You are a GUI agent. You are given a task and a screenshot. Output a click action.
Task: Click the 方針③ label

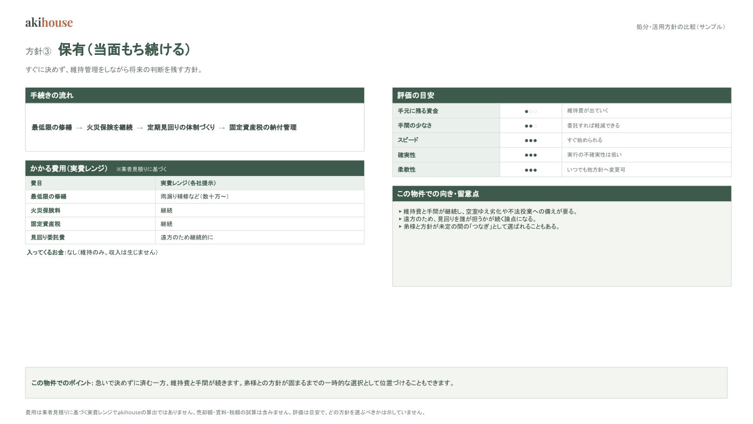click(38, 52)
